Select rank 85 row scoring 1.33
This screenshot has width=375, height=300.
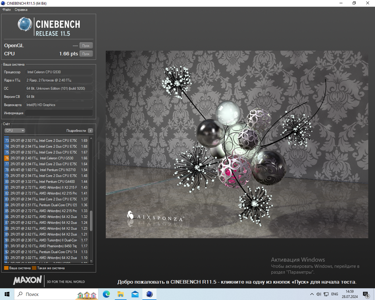(x=47, y=211)
